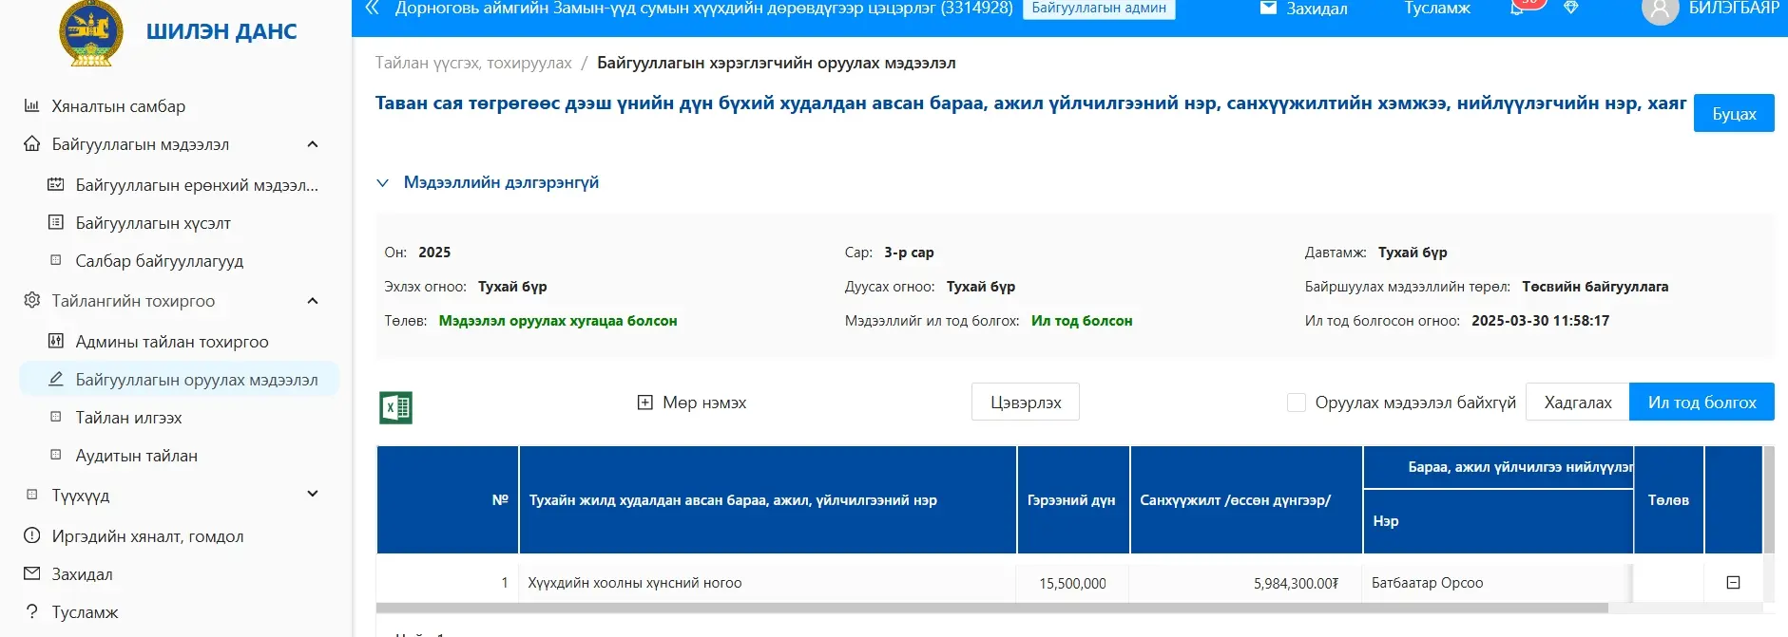Collapse the Мэдээллийн дэлгэрэнгүй section

(x=382, y=182)
